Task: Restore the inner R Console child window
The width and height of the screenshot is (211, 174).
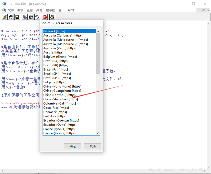Action: tap(203, 10)
